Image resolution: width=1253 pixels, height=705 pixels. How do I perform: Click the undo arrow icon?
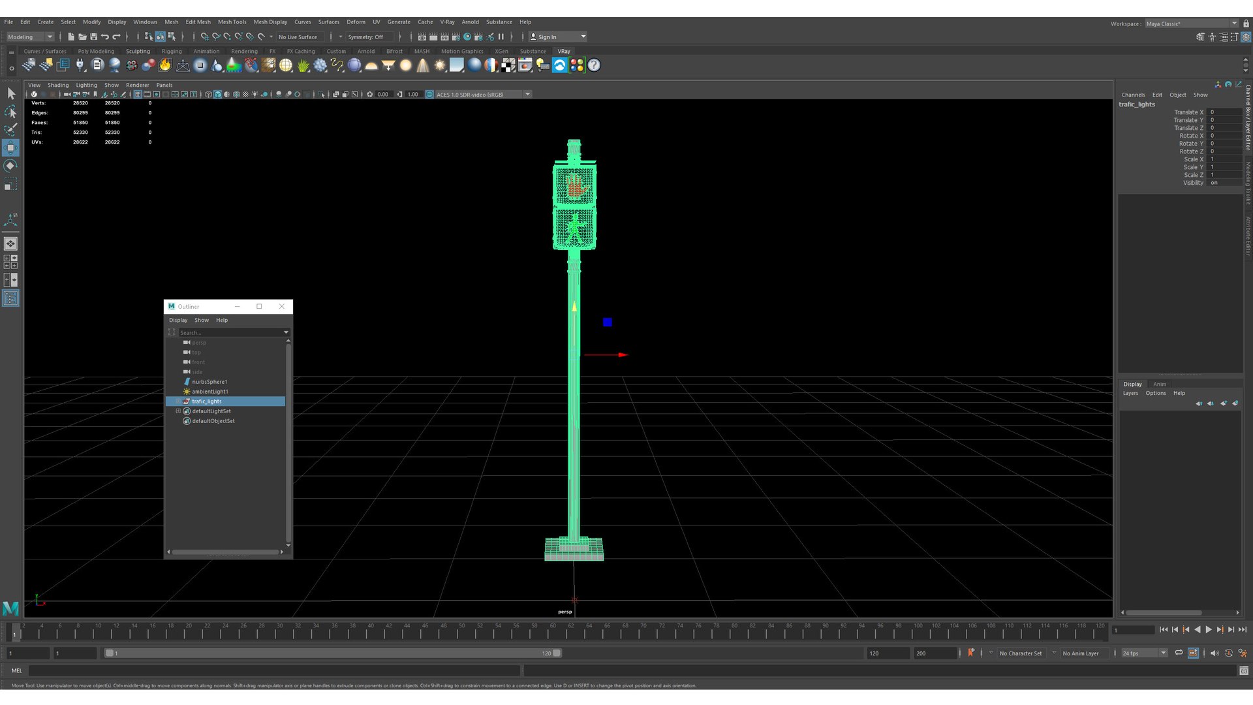pyautogui.click(x=104, y=37)
